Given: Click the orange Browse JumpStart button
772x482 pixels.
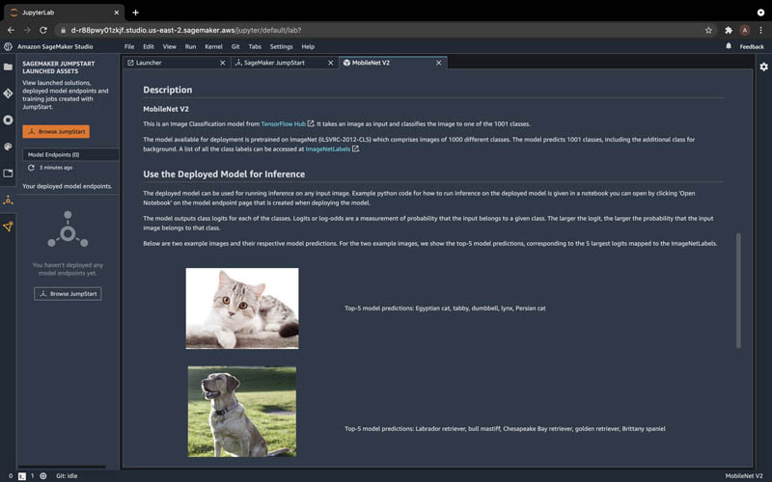Looking at the screenshot, I should click(x=56, y=131).
